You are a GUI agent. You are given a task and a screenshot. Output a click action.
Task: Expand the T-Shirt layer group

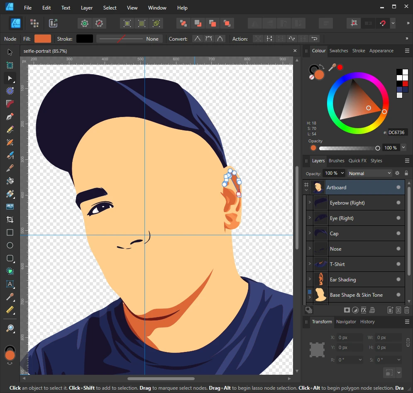310,264
